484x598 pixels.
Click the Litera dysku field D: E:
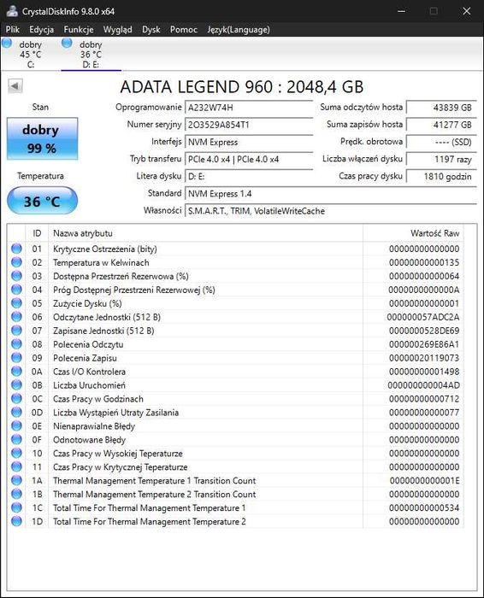249,176
